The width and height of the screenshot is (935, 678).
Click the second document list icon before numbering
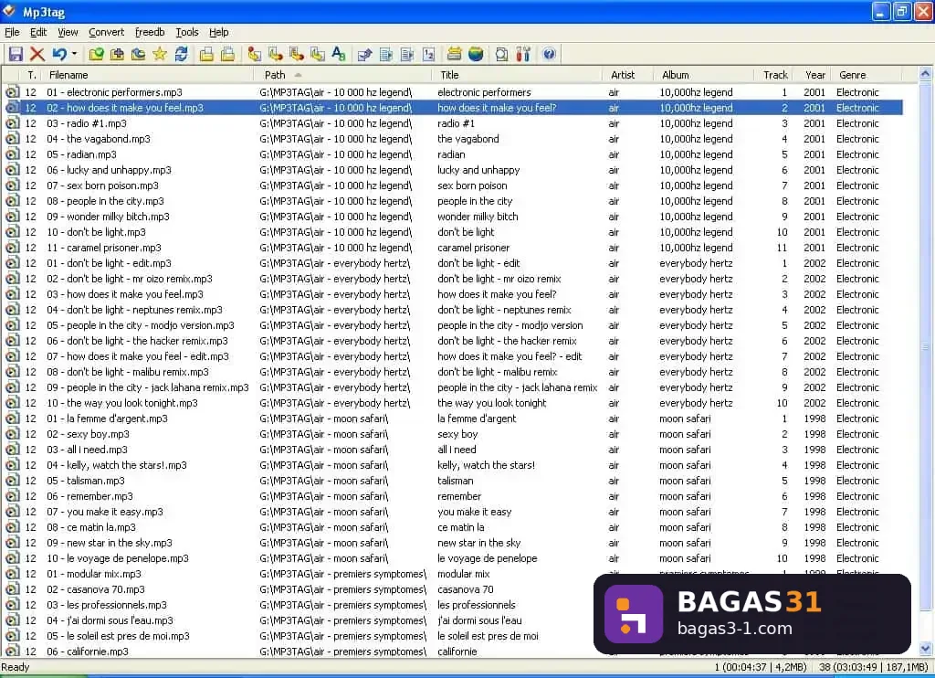coord(407,54)
